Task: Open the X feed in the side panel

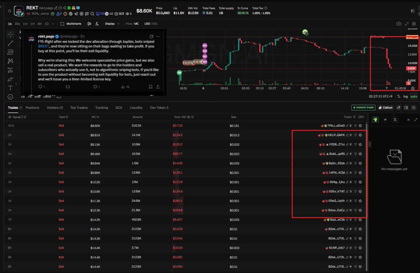Action: pos(395,120)
